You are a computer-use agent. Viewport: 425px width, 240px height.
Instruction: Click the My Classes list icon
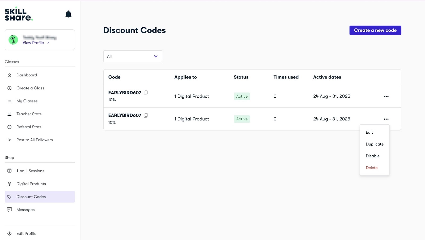10,101
